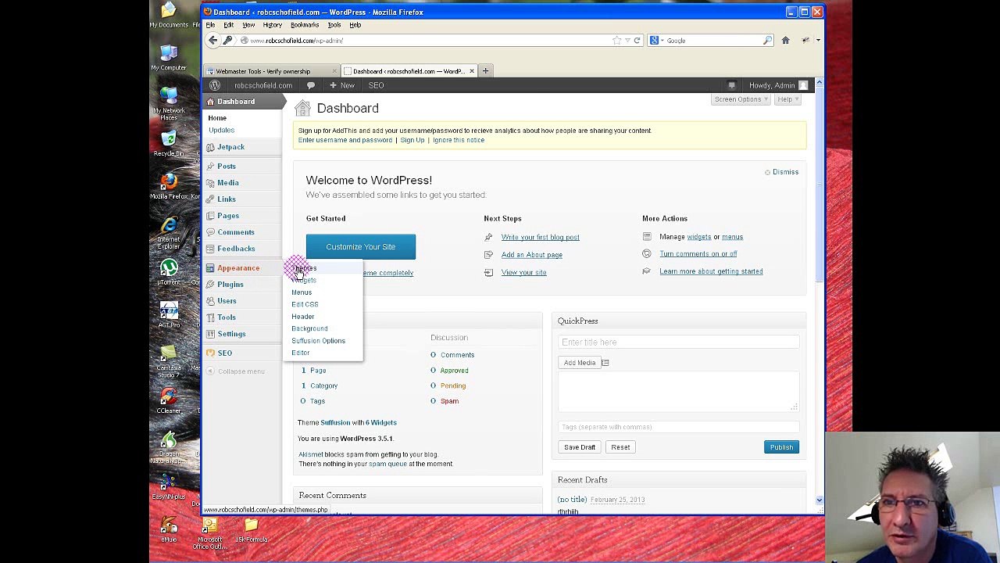This screenshot has height=563, width=1000.
Task: Click Turn comments on or off link
Action: pos(698,254)
